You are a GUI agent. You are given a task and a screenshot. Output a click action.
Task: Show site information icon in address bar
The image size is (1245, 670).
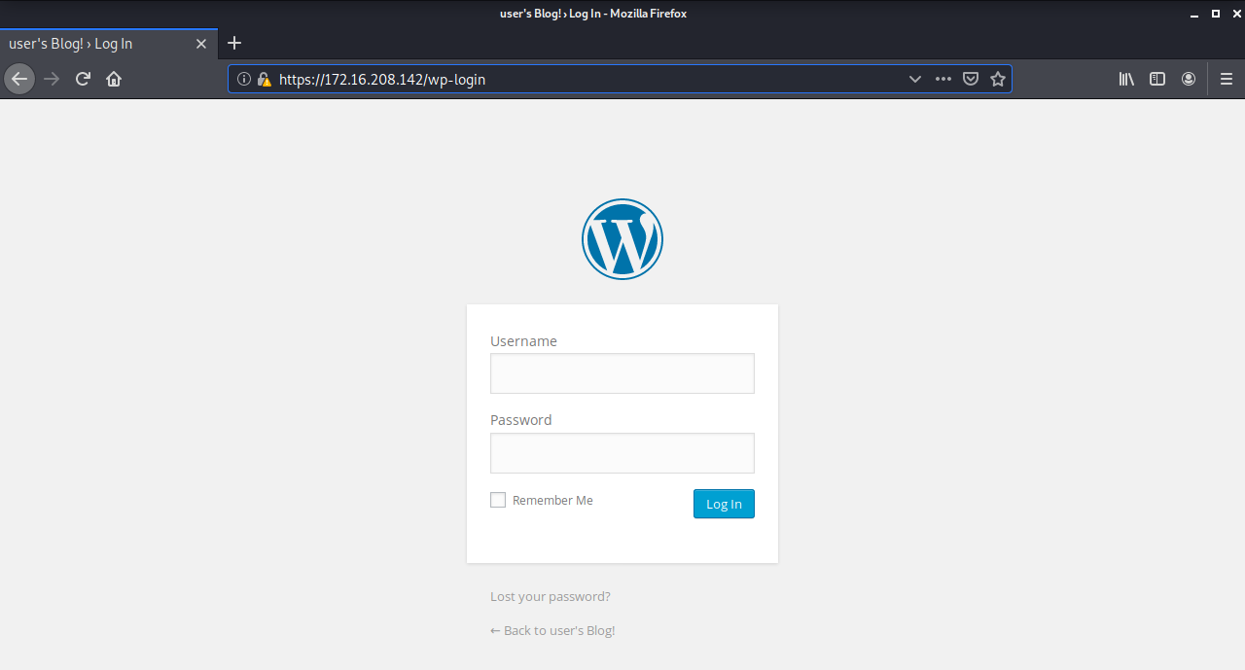tap(244, 80)
